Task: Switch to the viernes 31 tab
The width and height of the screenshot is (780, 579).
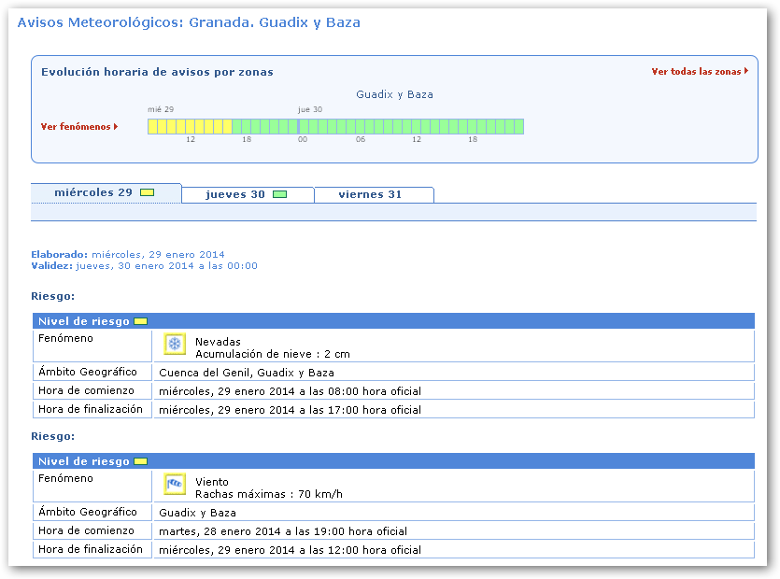Action: (370, 194)
